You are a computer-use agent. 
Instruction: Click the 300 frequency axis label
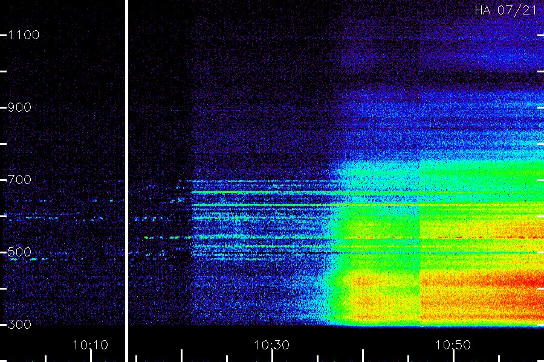pos(19,325)
